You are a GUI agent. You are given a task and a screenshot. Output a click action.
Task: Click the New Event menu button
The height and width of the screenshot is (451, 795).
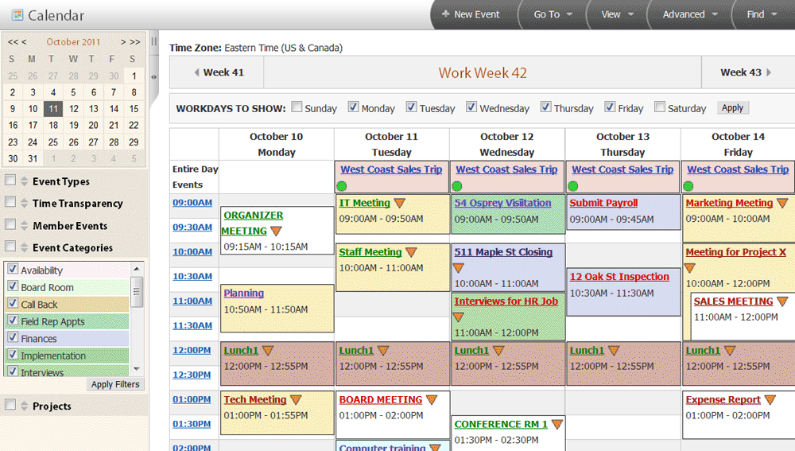tap(471, 14)
